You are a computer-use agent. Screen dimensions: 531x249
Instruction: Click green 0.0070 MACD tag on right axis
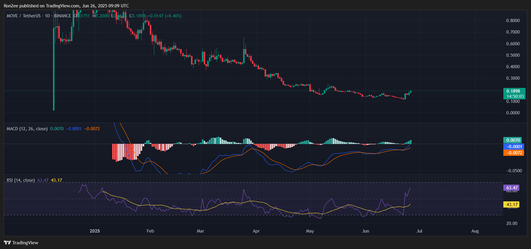pyautogui.click(x=513, y=140)
